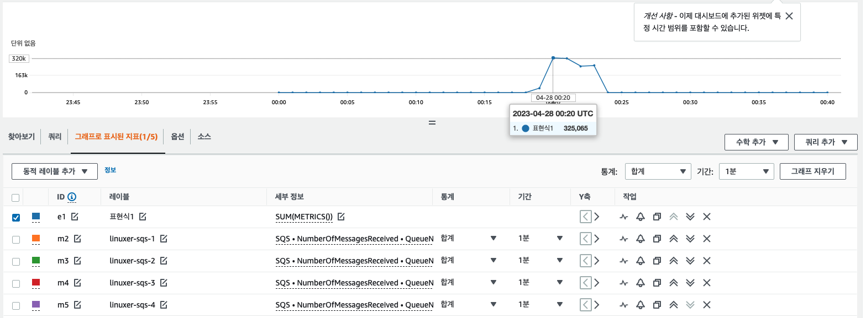Move e1 expression row down

tap(690, 217)
